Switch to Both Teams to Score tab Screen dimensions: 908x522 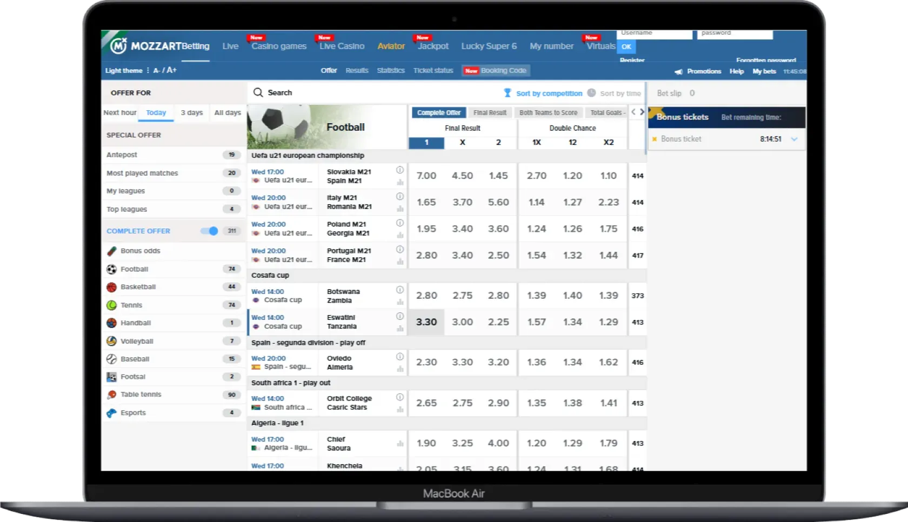pyautogui.click(x=549, y=112)
